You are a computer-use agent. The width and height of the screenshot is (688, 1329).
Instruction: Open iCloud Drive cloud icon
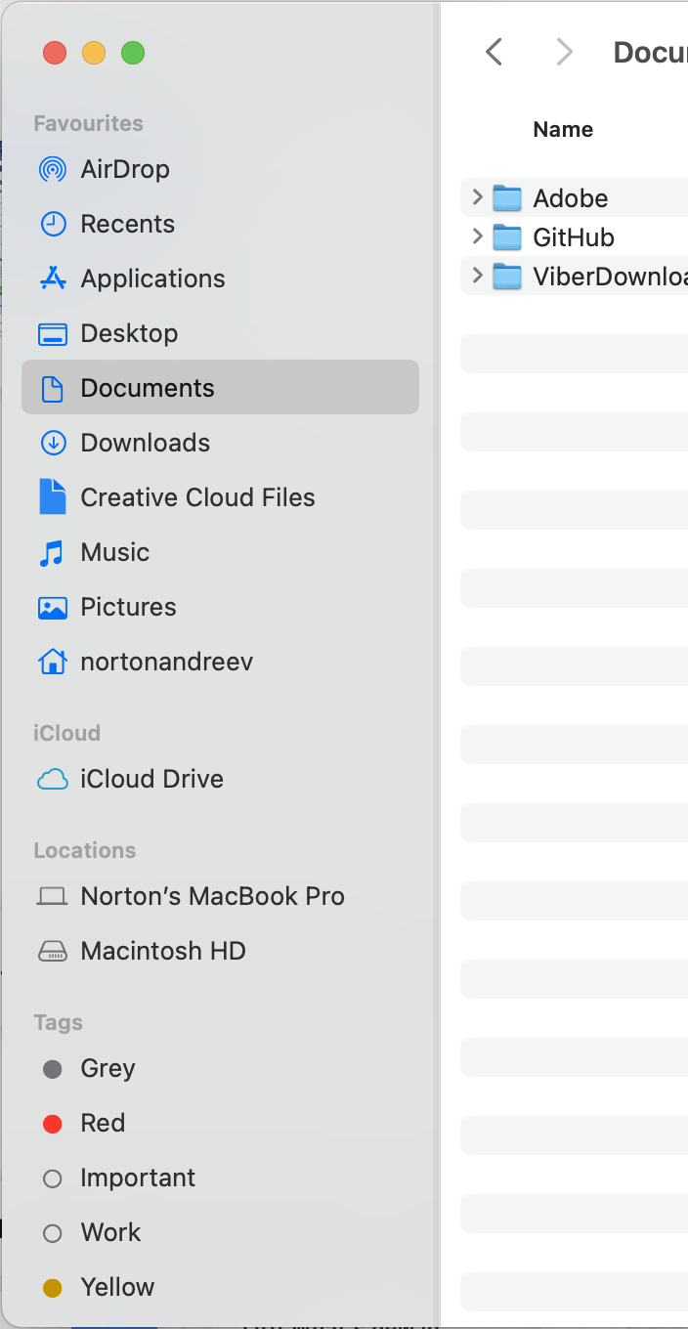(53, 779)
